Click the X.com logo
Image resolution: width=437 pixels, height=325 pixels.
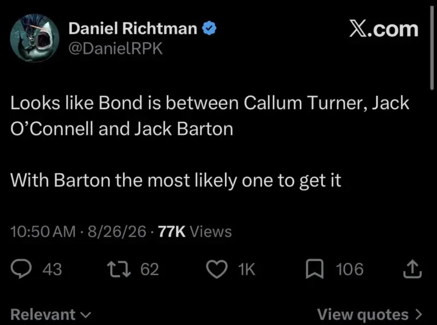[384, 29]
